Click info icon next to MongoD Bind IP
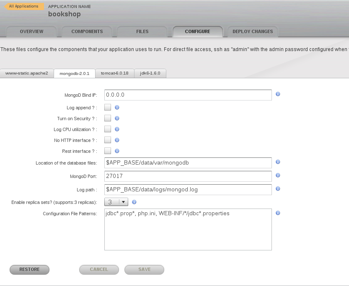This screenshot has height=286, width=349. 278,94
